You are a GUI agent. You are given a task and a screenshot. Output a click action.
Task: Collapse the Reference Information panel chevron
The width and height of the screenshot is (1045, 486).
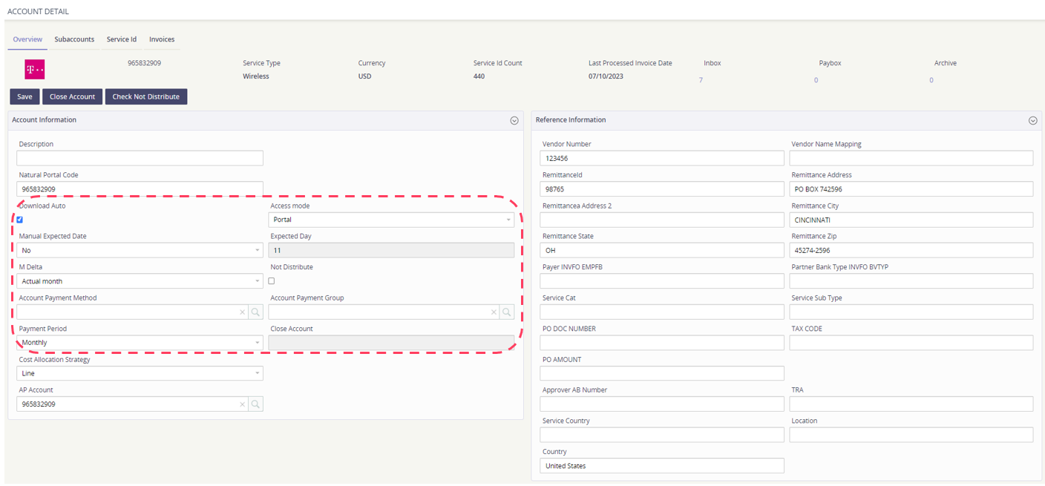coord(1032,120)
